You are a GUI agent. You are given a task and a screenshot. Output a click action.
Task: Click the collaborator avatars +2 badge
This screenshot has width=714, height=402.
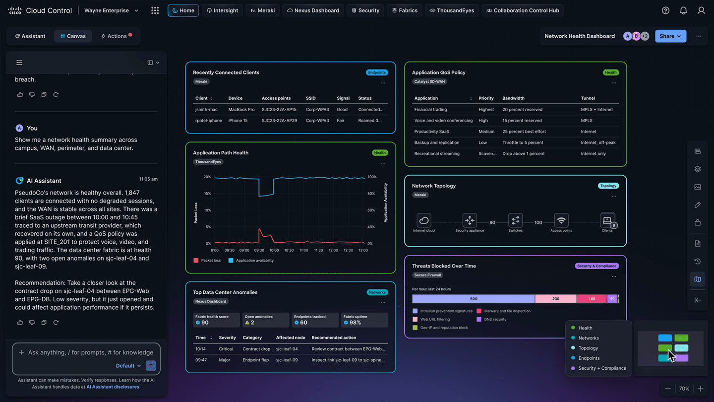[645, 36]
